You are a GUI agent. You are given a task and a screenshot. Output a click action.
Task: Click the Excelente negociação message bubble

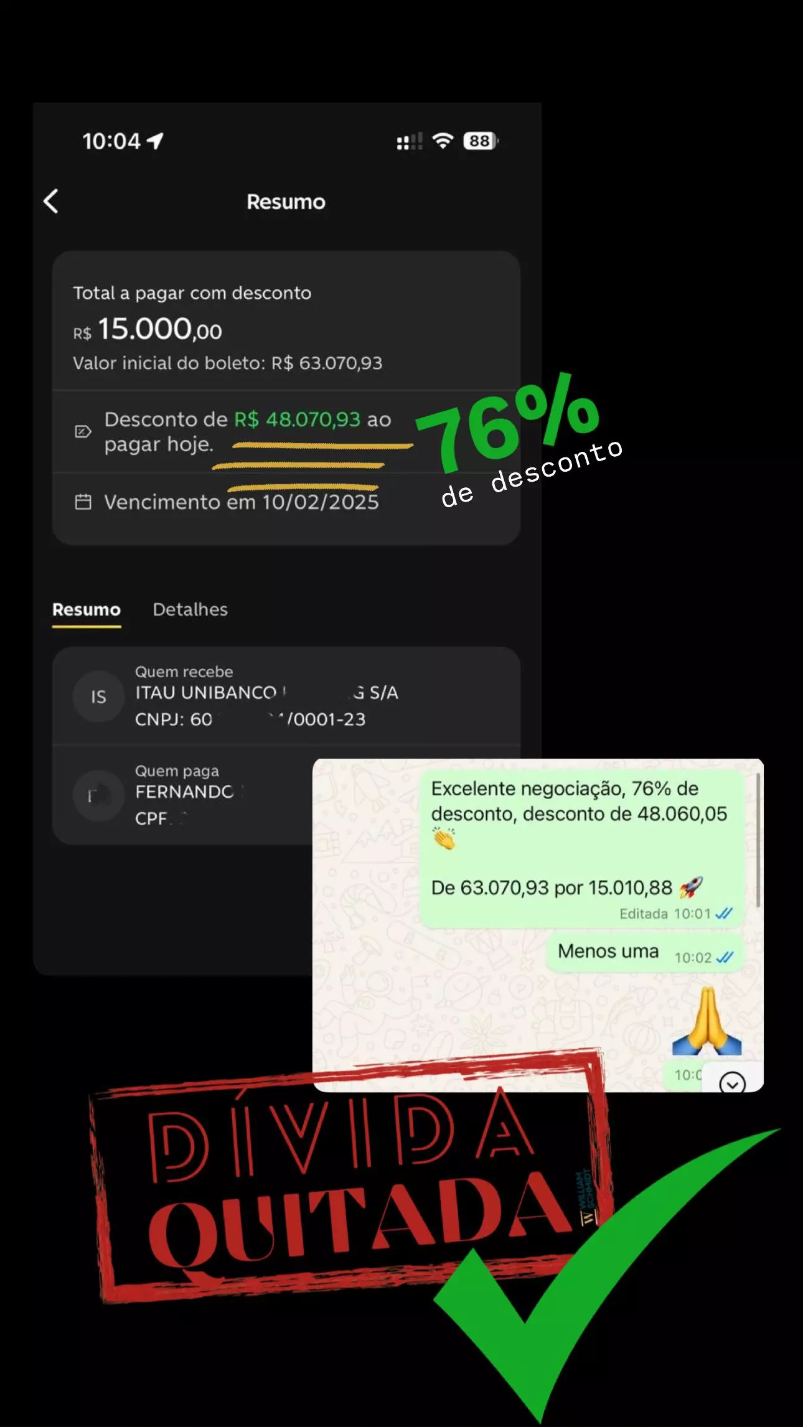coord(582,849)
